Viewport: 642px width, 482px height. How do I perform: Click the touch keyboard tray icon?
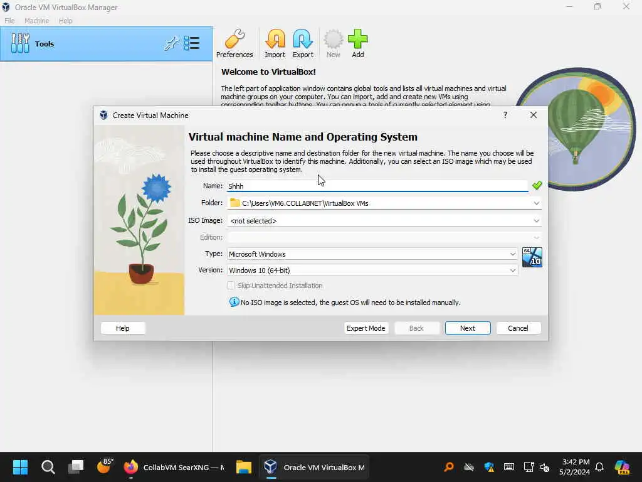pyautogui.click(x=509, y=467)
